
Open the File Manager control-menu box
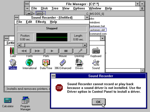point(27,4)
